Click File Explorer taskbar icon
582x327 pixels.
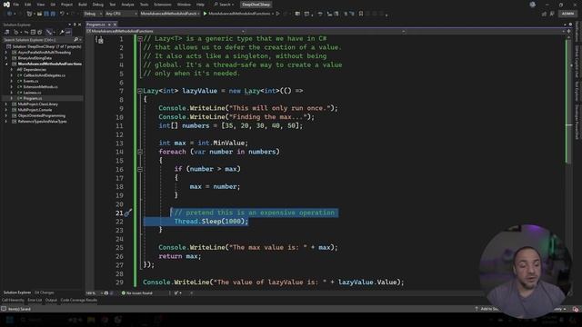tap(91, 320)
